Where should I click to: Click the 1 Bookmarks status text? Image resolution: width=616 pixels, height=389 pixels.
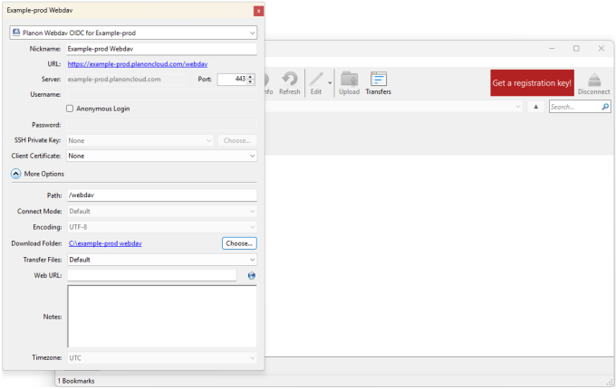click(76, 381)
